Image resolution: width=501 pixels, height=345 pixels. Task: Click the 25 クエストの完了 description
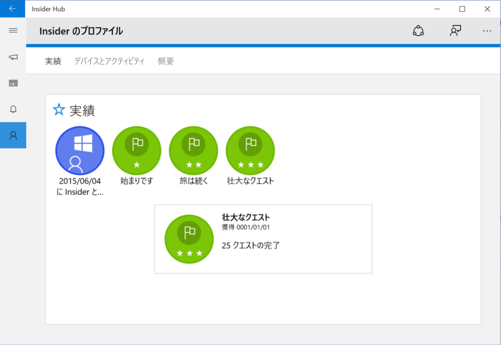[250, 246]
